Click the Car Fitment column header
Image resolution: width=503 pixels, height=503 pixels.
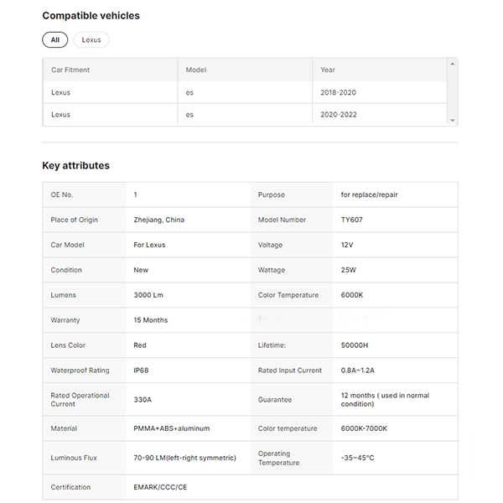pyautogui.click(x=70, y=70)
